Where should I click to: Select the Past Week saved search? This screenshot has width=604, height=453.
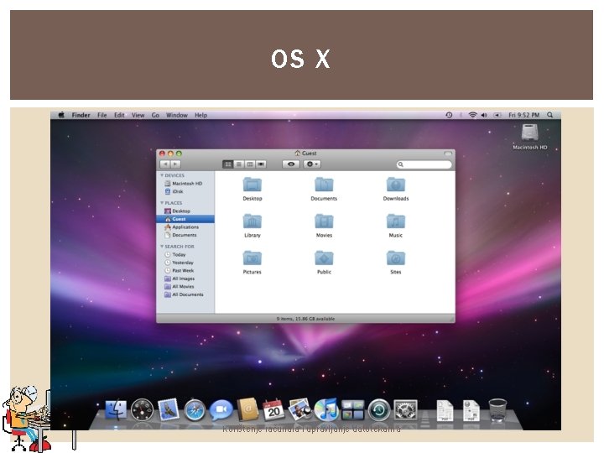coord(185,270)
